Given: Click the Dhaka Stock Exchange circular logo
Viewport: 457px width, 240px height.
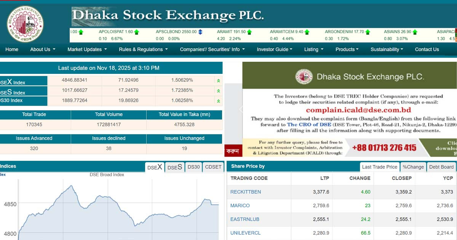Looking at the screenshot, I should [25, 24].
